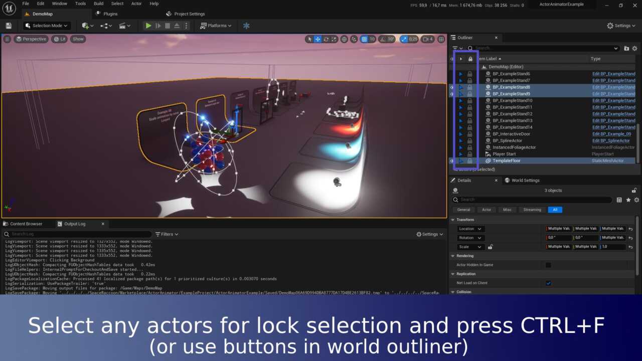
Task: Toggle the surface snapping icon
Action: tap(355, 39)
